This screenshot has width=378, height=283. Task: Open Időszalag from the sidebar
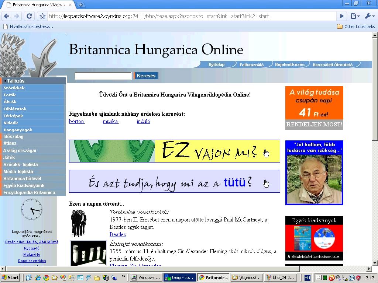pyautogui.click(x=33, y=136)
